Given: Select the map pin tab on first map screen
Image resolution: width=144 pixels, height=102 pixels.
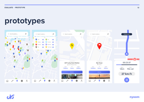Looking at the screenshot, I should coord(17,81).
